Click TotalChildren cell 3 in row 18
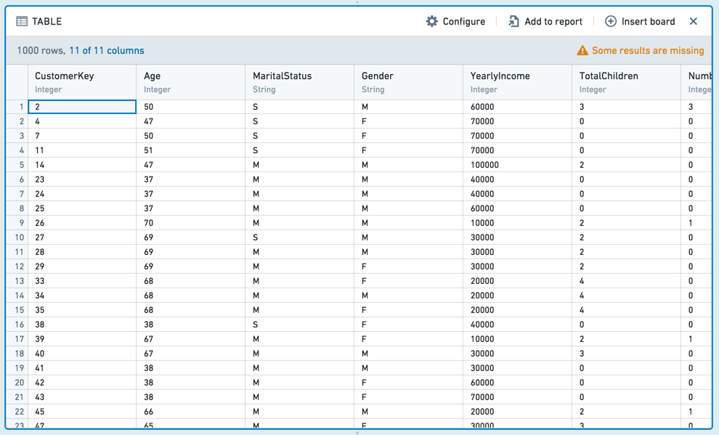 point(626,354)
